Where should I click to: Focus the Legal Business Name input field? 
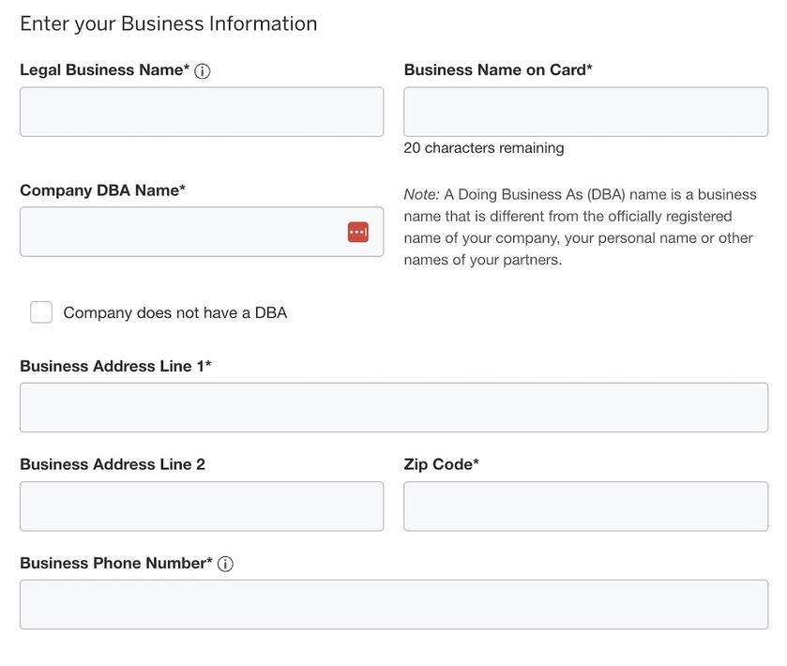(202, 112)
